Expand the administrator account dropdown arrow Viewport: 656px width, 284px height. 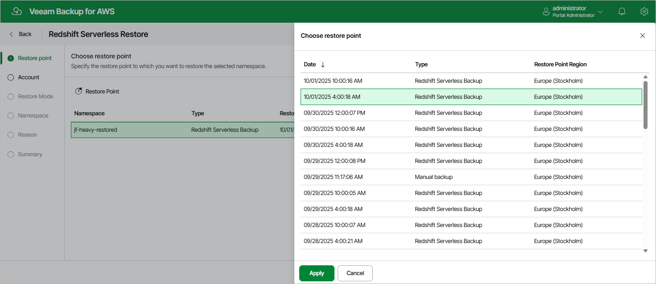[600, 12]
